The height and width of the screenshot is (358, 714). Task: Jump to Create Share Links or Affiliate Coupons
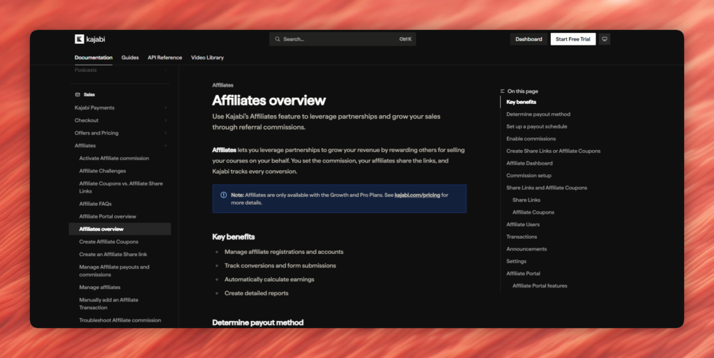(x=553, y=151)
